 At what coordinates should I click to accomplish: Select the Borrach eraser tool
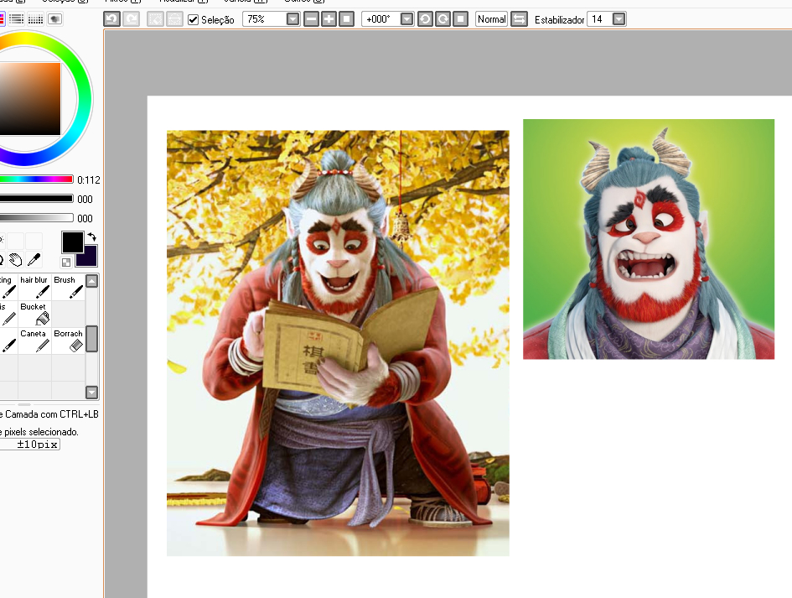(x=68, y=341)
